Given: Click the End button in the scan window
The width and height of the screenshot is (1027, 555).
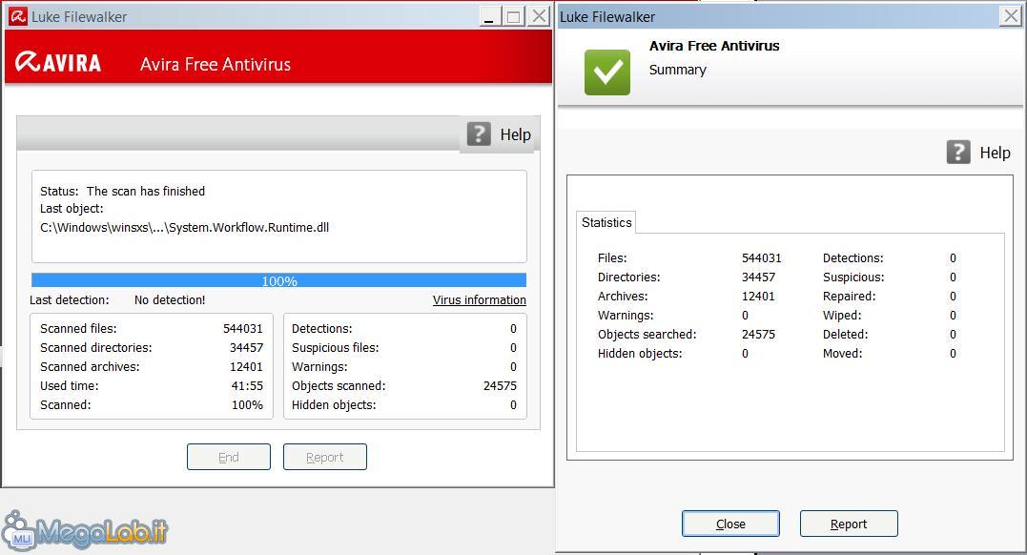Looking at the screenshot, I should (229, 457).
